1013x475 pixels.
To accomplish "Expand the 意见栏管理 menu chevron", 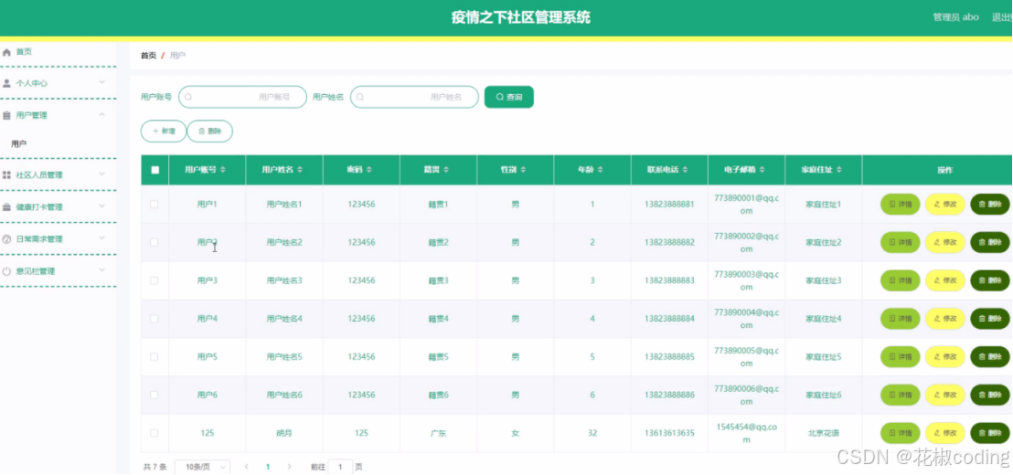I will pos(102,270).
